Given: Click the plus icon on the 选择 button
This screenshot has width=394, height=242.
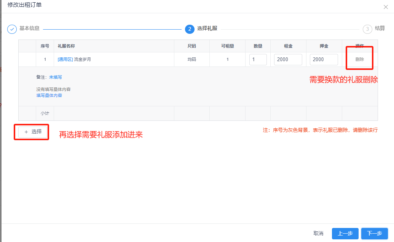Looking at the screenshot, I should [x=26, y=132].
